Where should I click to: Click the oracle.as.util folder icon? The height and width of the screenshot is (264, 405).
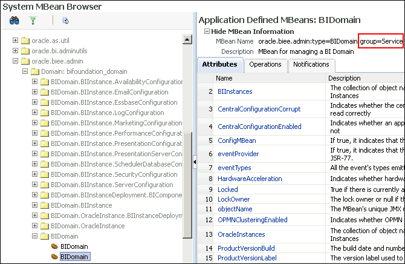(x=25, y=40)
